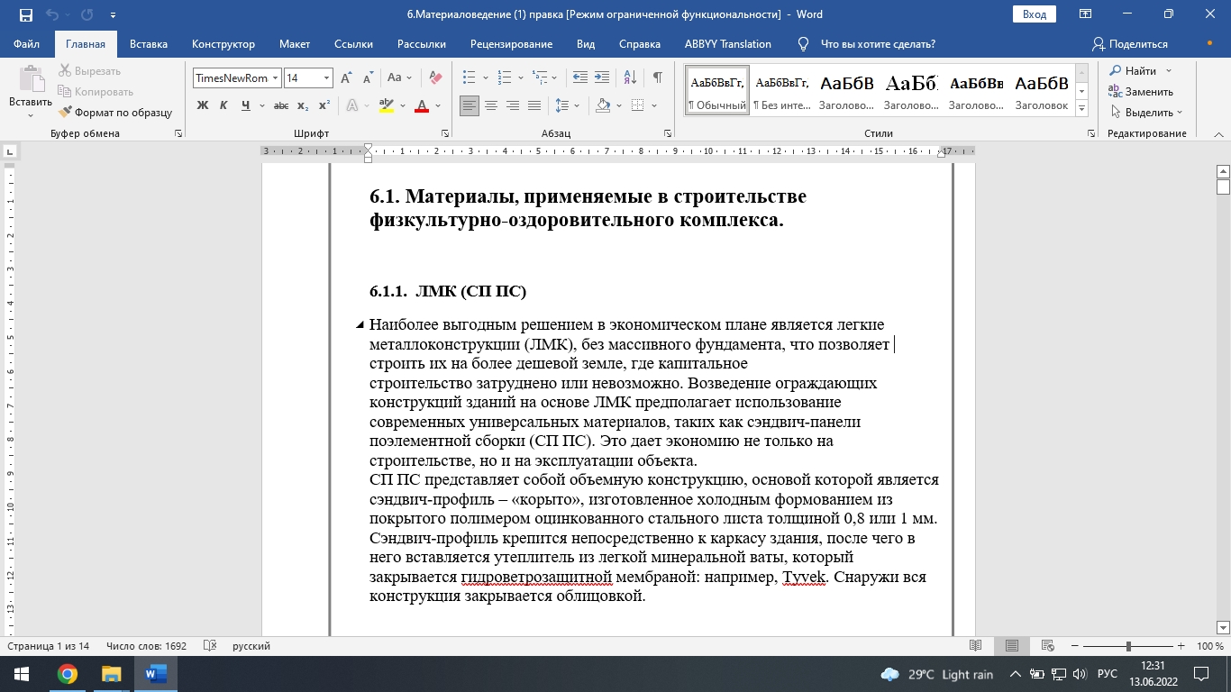Image resolution: width=1231 pixels, height=692 pixels.
Task: Click the Поделиться share button
Action: [x=1130, y=44]
